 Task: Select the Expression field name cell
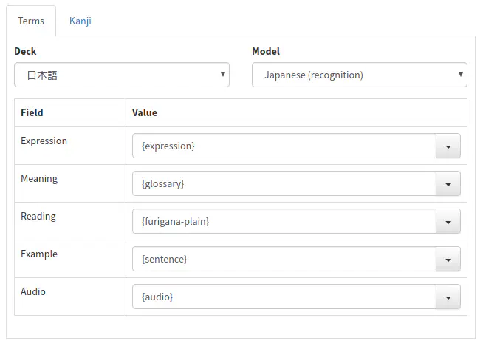(x=44, y=141)
